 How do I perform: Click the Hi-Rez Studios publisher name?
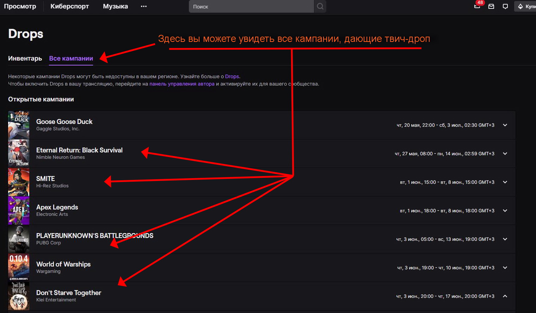coord(53,186)
